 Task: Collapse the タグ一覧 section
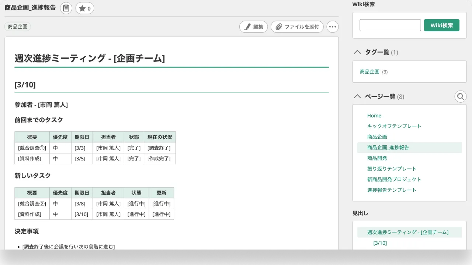coord(357,52)
